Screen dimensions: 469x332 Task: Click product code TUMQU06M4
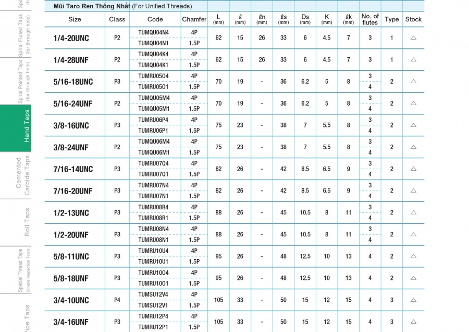click(153, 142)
